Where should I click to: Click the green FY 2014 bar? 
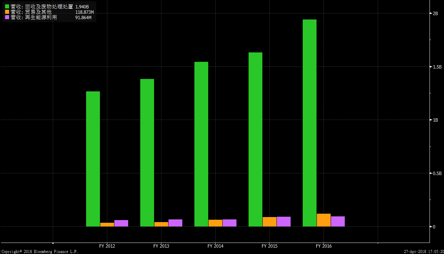pos(201,144)
